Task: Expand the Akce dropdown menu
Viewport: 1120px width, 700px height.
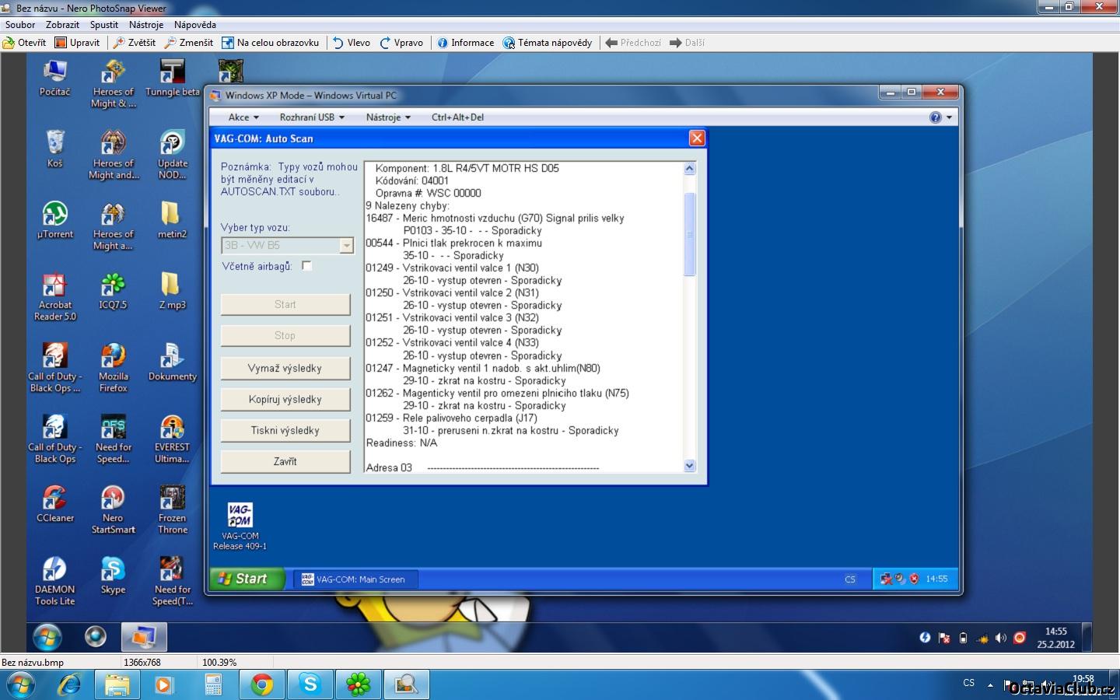Action: coord(243,117)
